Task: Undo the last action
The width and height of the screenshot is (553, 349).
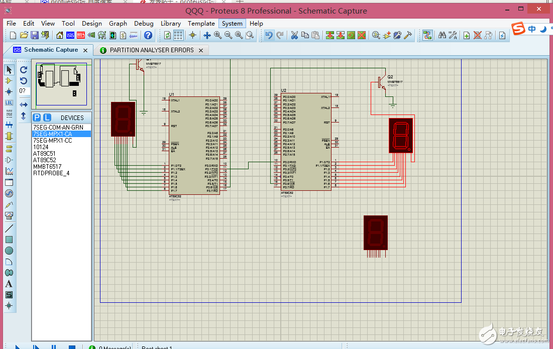Action: [269, 35]
